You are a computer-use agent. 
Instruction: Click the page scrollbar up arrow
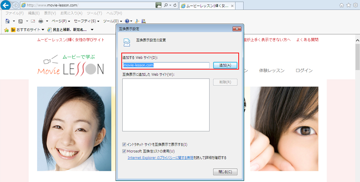click(357, 40)
